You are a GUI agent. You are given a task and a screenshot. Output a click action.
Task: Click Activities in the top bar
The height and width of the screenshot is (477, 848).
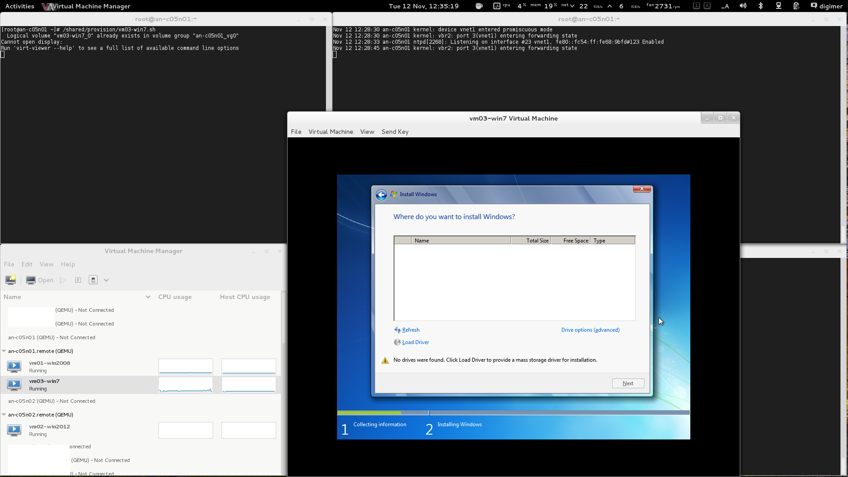[x=19, y=6]
